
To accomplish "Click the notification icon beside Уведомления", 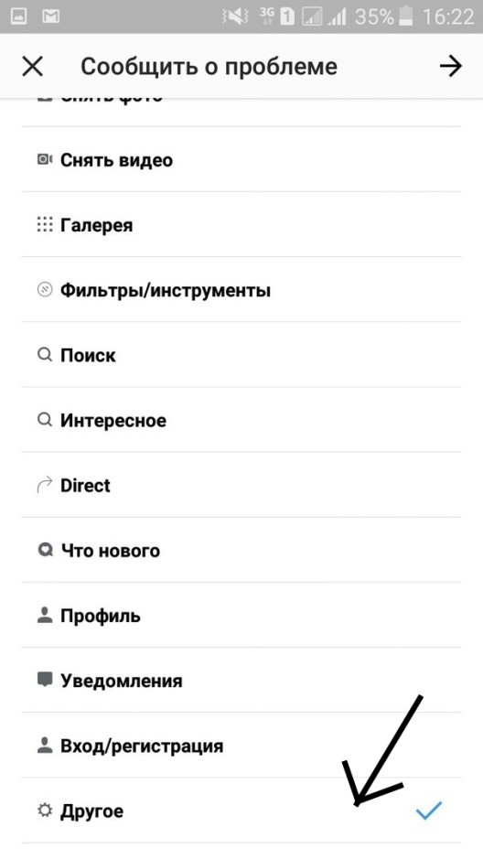I will tap(44, 681).
